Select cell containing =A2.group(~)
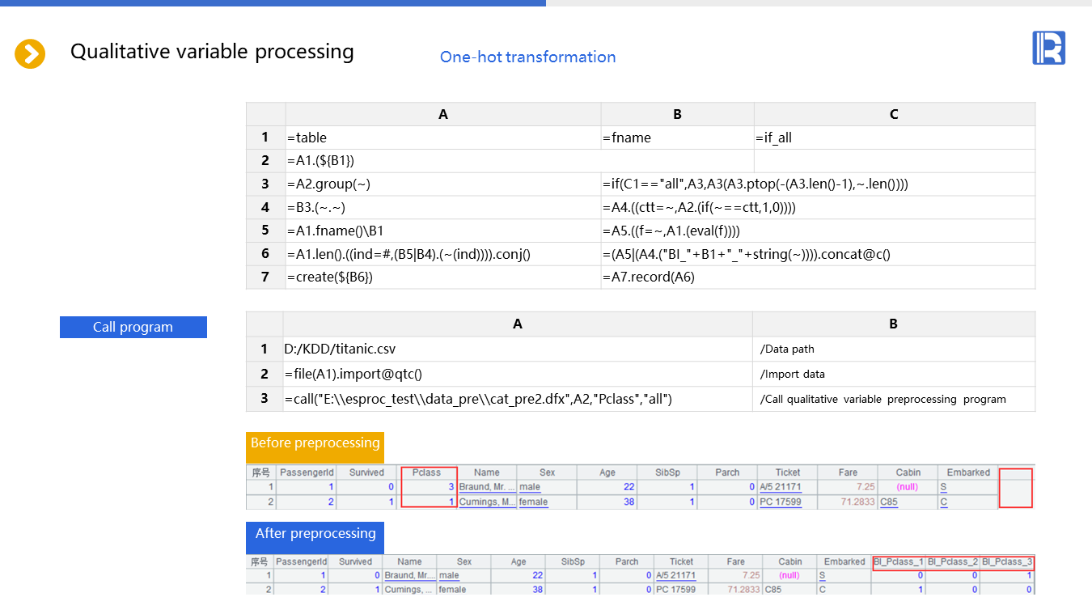This screenshot has width=1092, height=614. pyautogui.click(x=442, y=184)
